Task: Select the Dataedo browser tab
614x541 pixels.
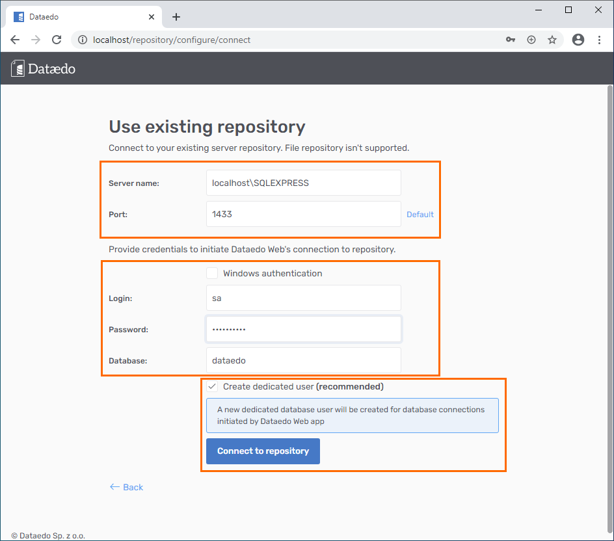Action: (78, 17)
